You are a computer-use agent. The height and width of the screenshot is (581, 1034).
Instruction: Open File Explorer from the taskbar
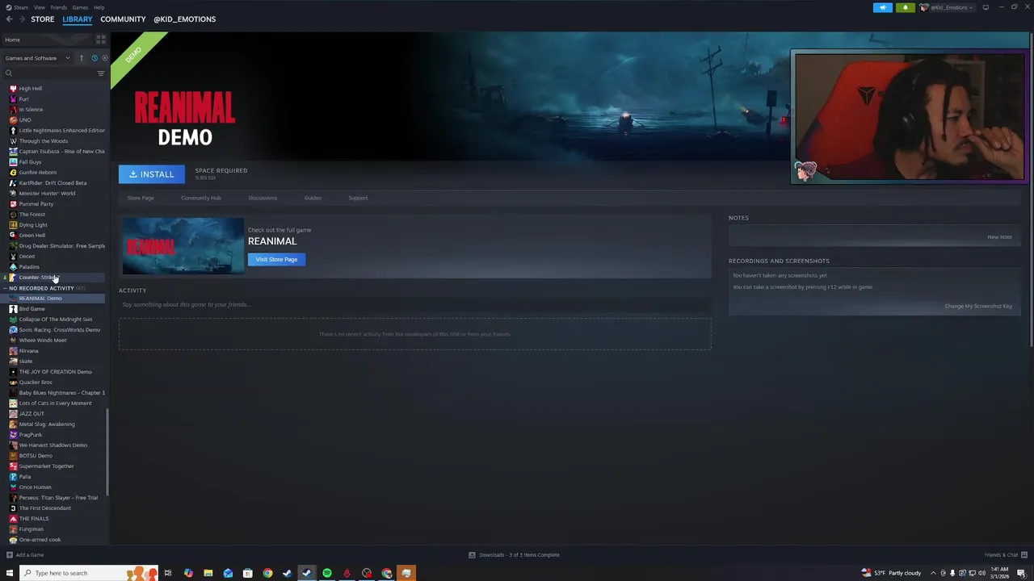(208, 573)
